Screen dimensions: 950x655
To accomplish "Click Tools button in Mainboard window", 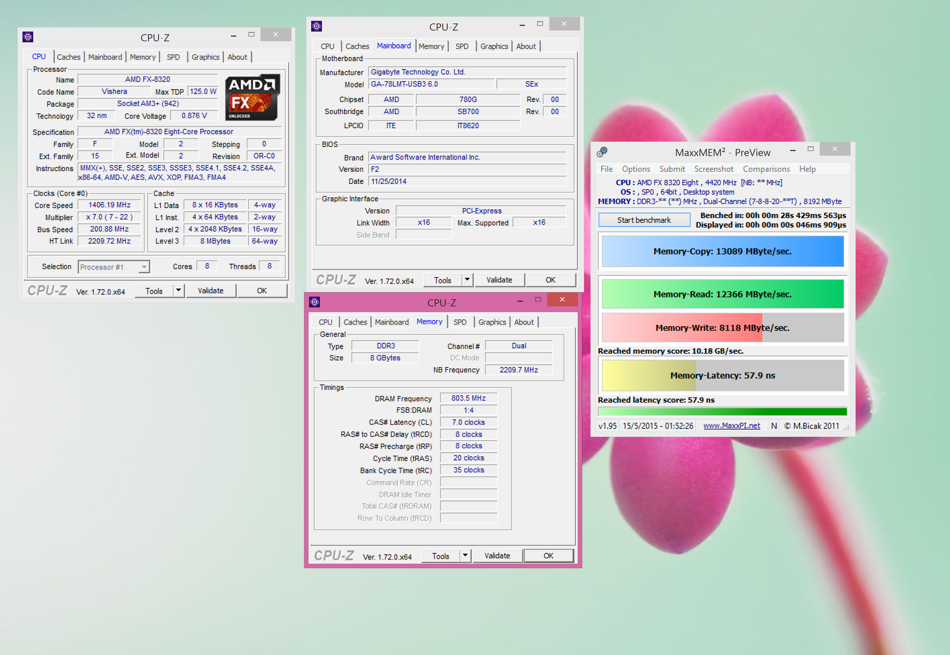I will click(x=442, y=280).
